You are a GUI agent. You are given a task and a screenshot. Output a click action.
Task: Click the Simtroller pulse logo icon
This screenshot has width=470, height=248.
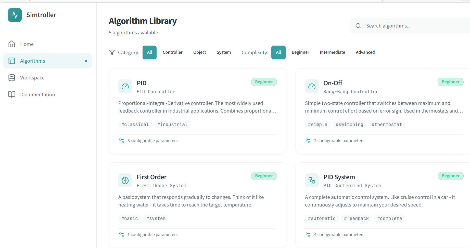point(15,15)
